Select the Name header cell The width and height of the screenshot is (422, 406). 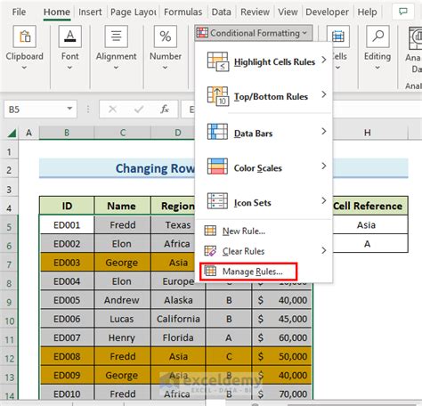coord(122,206)
